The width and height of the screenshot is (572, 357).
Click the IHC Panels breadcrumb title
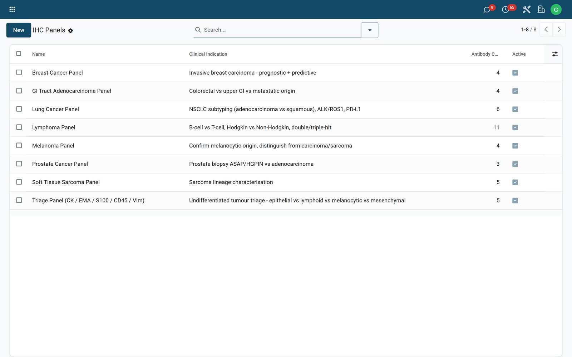[x=49, y=30]
